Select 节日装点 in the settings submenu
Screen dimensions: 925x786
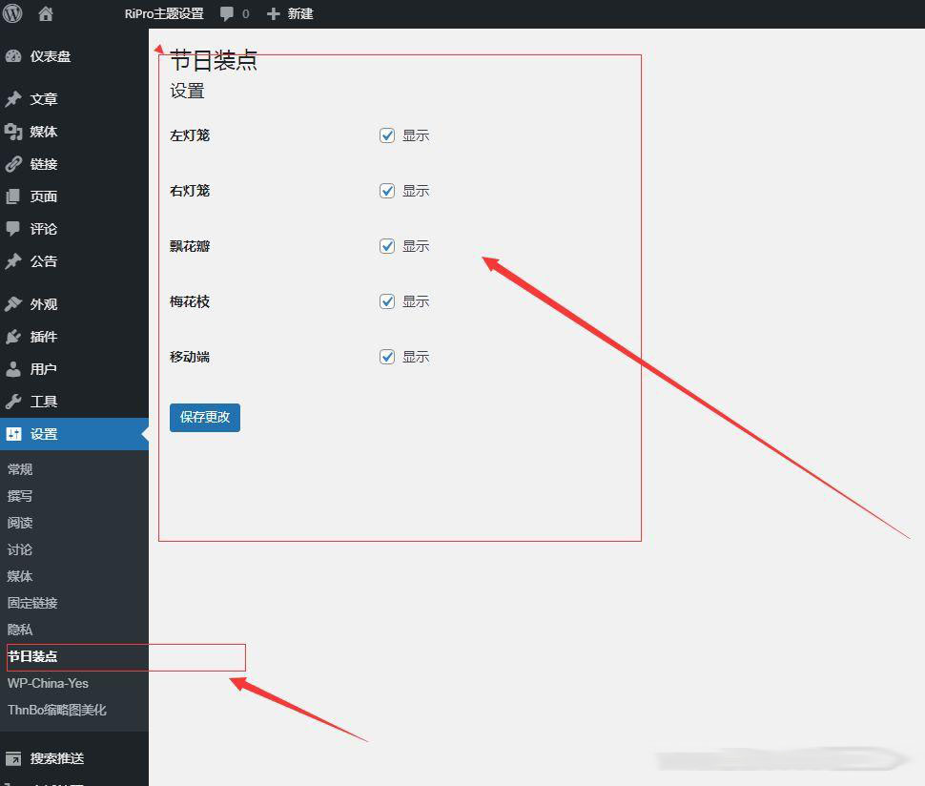coord(32,656)
